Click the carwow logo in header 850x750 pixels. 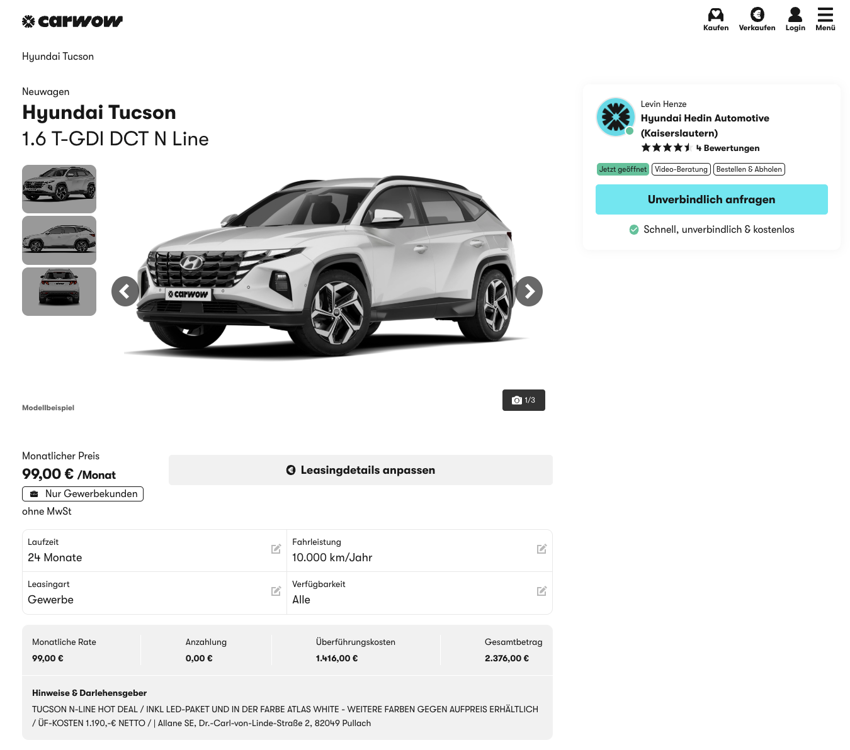click(72, 21)
